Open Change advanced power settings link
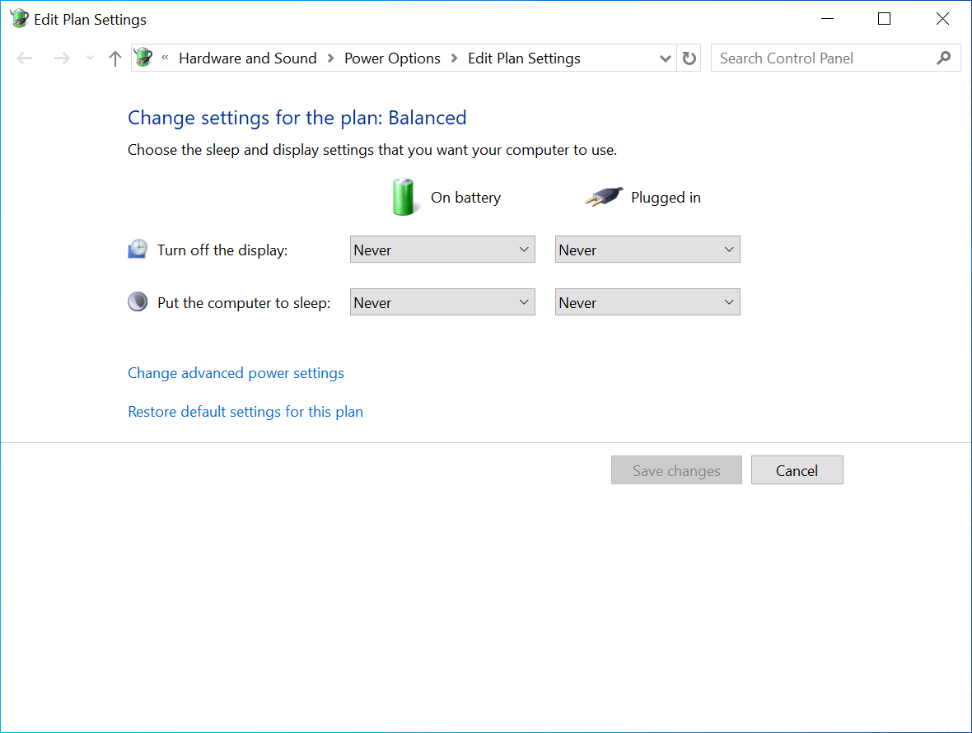This screenshot has height=733, width=972. coord(236,373)
